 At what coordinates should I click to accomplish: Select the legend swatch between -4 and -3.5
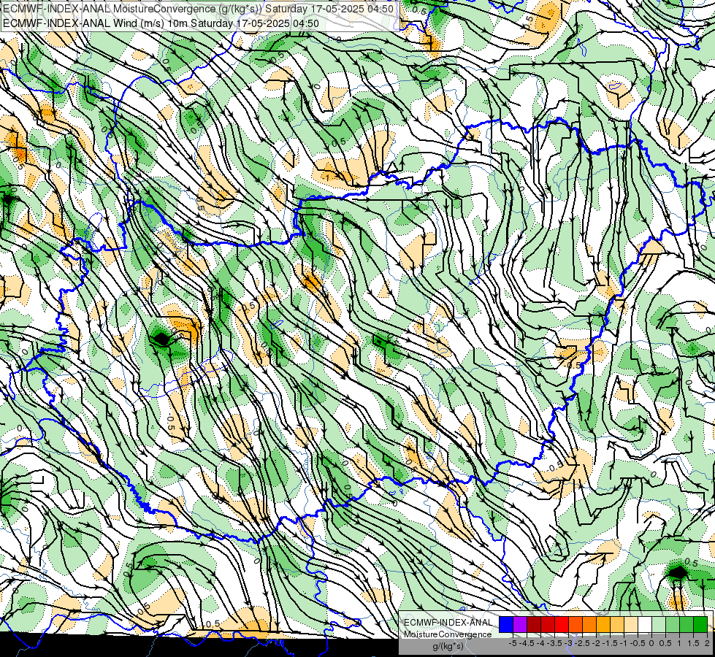(548, 624)
